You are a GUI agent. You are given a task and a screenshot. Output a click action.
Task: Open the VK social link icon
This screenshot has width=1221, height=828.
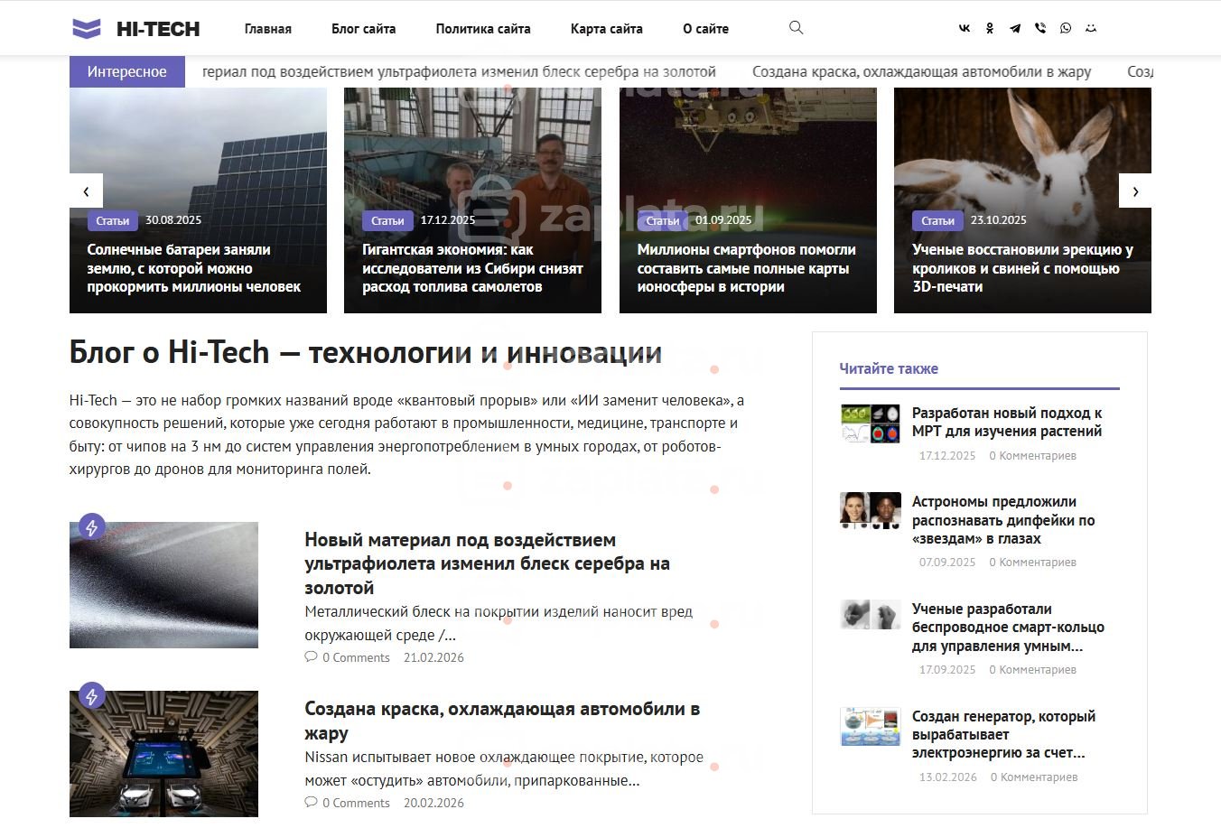[965, 28]
